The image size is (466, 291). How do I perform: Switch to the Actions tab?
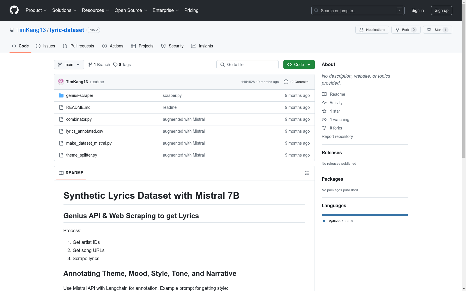click(113, 46)
